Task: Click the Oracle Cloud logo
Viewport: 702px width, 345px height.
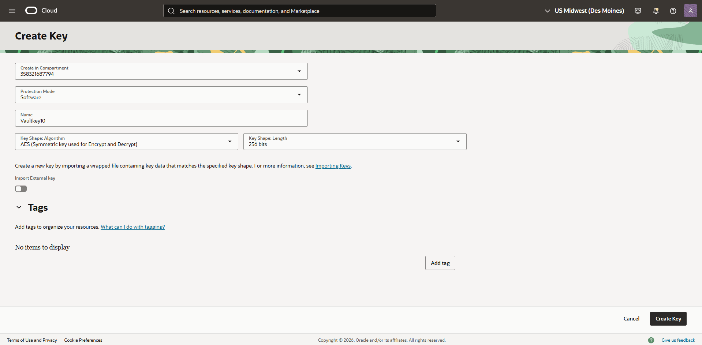Action: [31, 11]
